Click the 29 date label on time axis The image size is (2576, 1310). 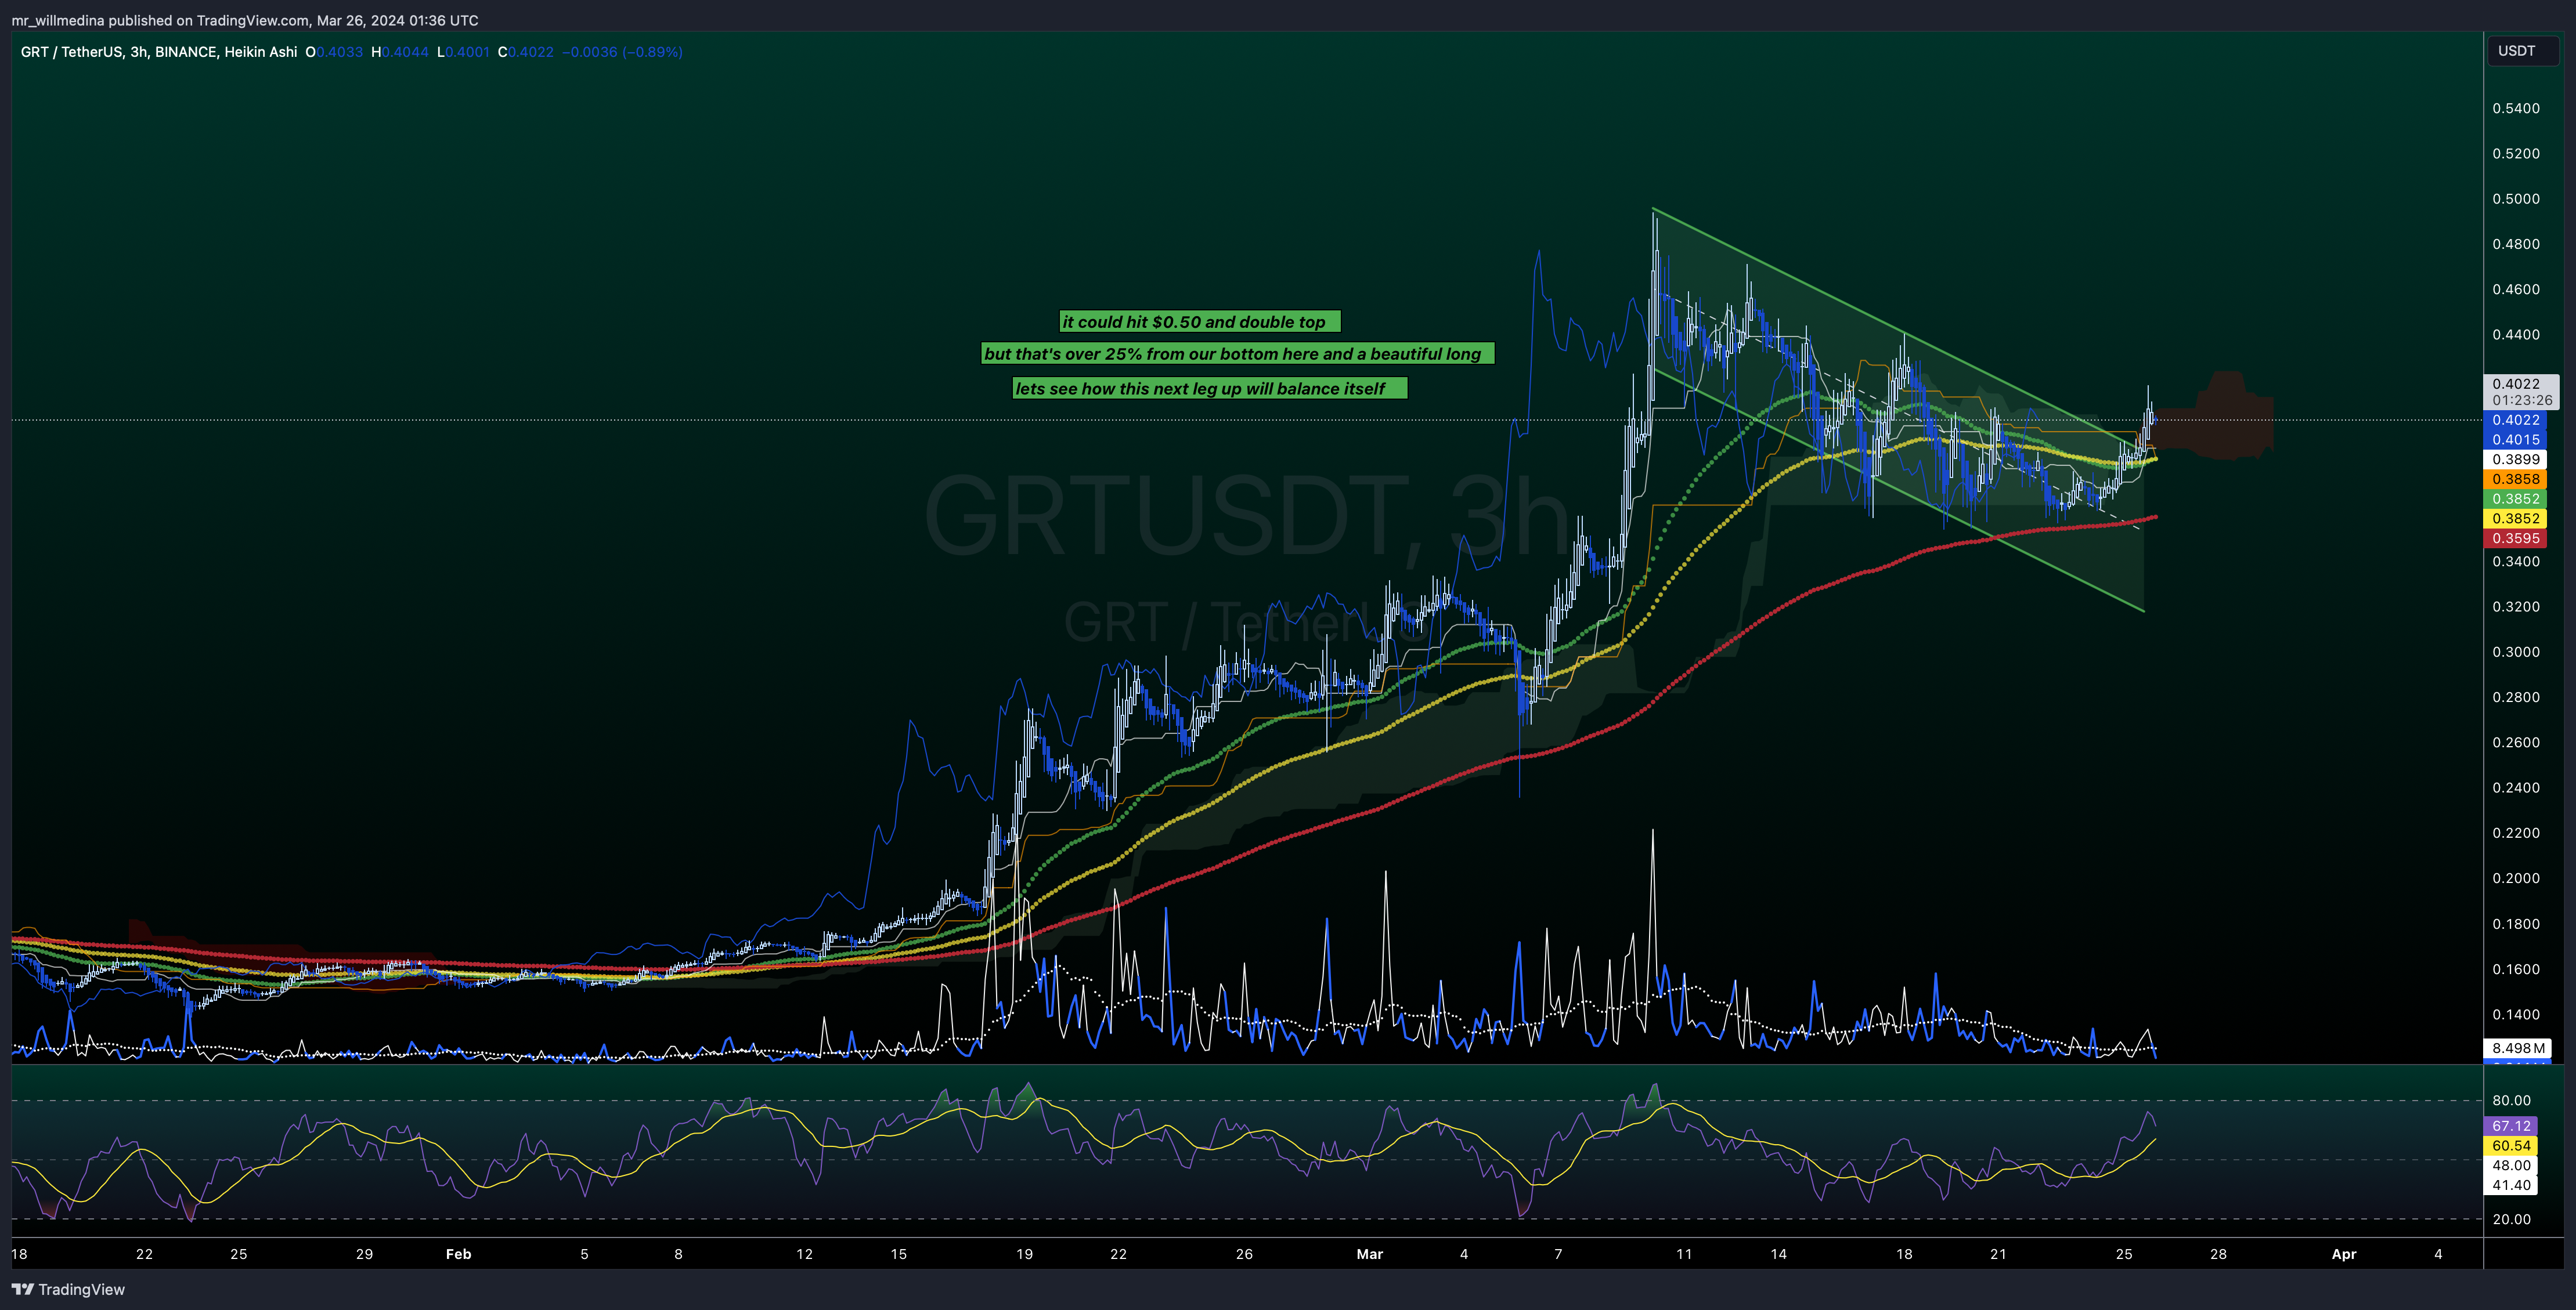(x=364, y=1254)
